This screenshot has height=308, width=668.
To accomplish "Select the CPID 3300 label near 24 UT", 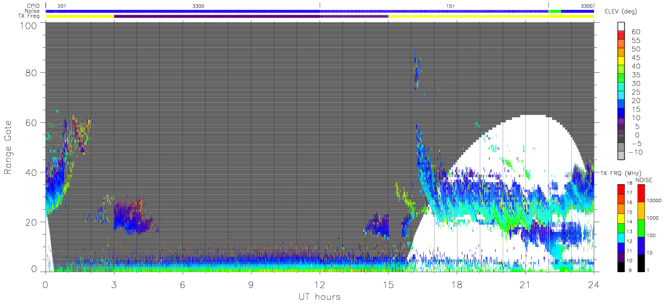I will [x=586, y=5].
